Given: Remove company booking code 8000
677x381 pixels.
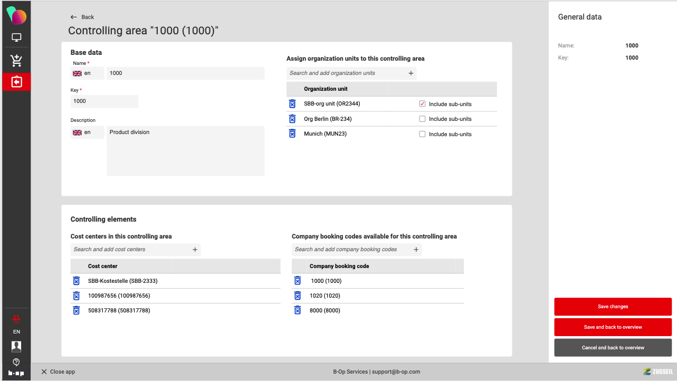Looking at the screenshot, I should click(x=298, y=310).
